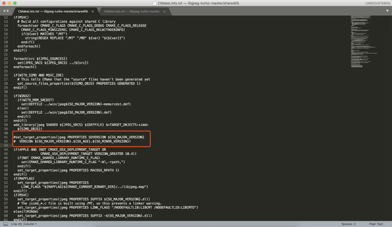Click line number 26 in the gutter
392x227 pixels.
point(6,75)
